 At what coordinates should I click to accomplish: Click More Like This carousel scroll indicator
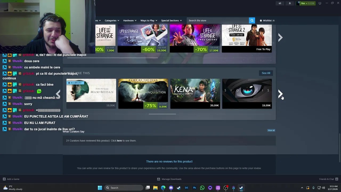[162, 114]
